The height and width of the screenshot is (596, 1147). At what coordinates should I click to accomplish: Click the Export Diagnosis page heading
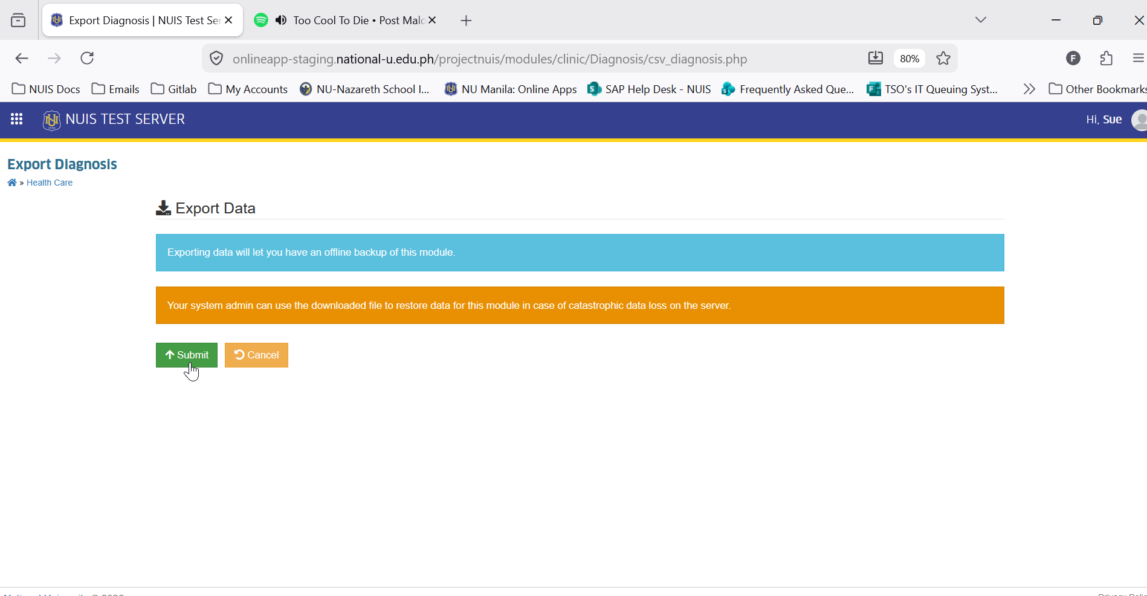point(62,164)
